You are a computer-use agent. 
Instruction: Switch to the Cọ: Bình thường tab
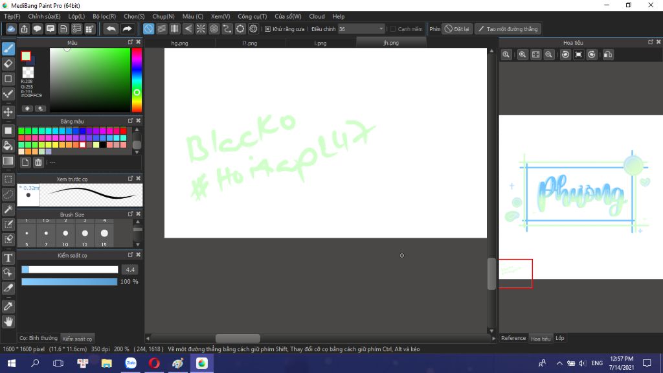click(38, 338)
